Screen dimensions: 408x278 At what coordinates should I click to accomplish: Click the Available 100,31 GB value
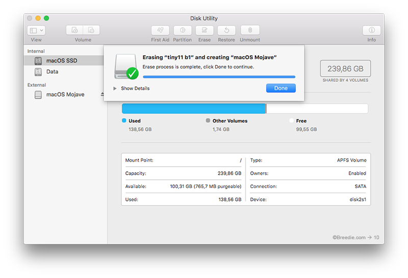(x=206, y=187)
